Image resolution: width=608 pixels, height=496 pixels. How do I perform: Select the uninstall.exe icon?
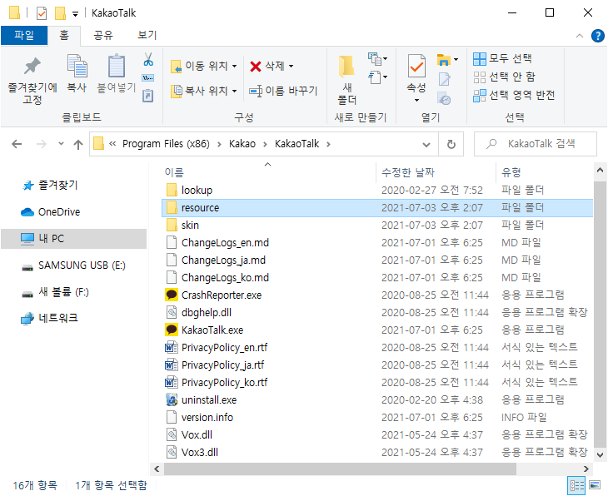pyautogui.click(x=172, y=399)
